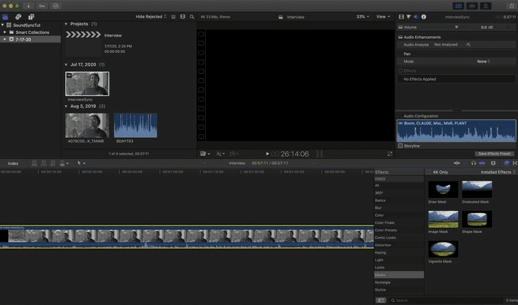This screenshot has height=305, width=518.
Task: Open the search magnifier in browser
Action: [x=192, y=16]
